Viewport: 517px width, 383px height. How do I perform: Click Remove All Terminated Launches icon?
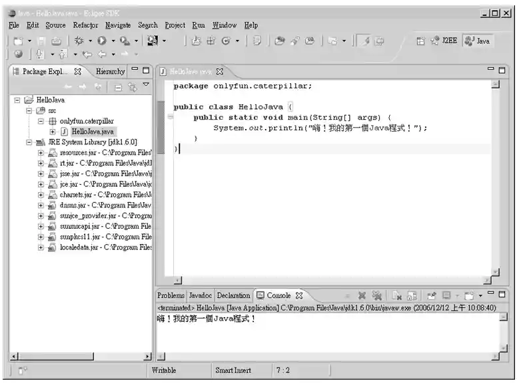[x=376, y=295]
